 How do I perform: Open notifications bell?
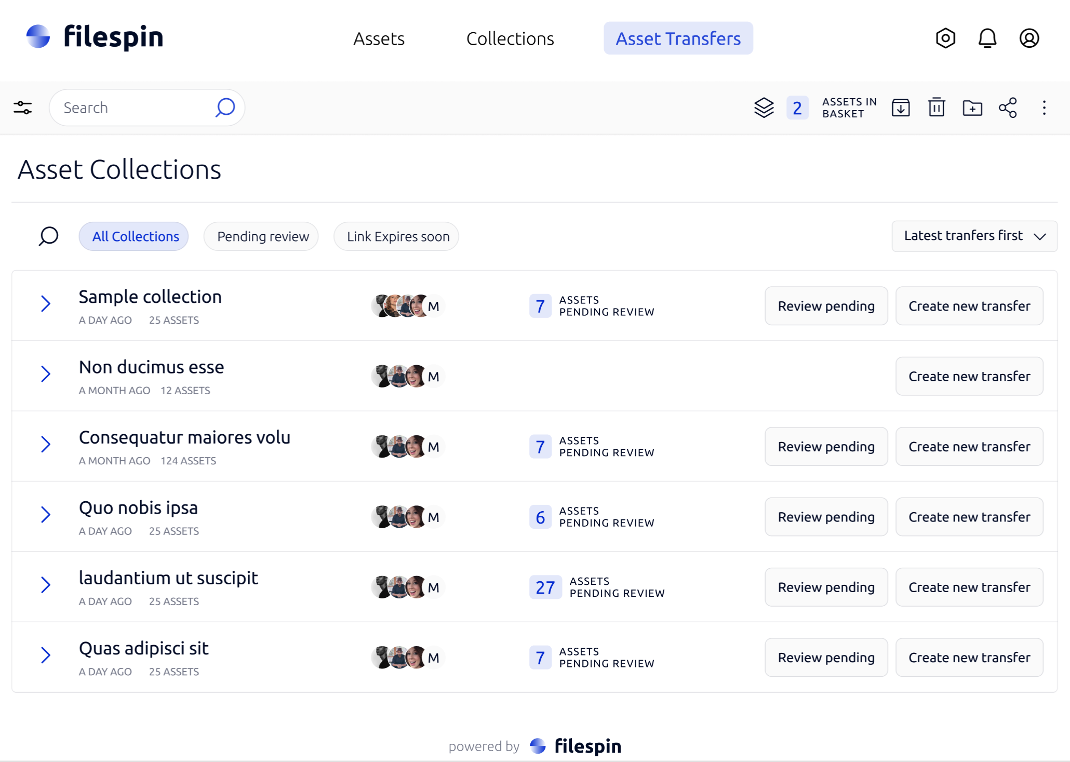click(987, 38)
